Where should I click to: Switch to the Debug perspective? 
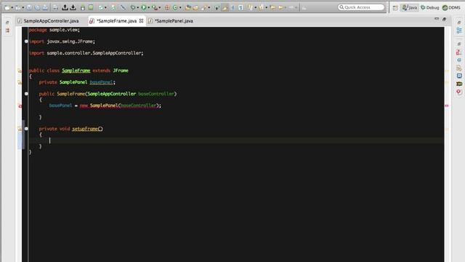point(429,7)
